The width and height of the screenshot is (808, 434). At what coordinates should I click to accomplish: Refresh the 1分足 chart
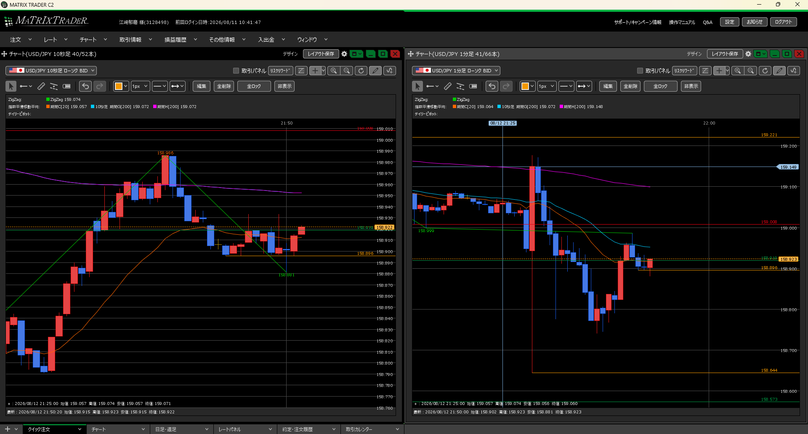[765, 71]
